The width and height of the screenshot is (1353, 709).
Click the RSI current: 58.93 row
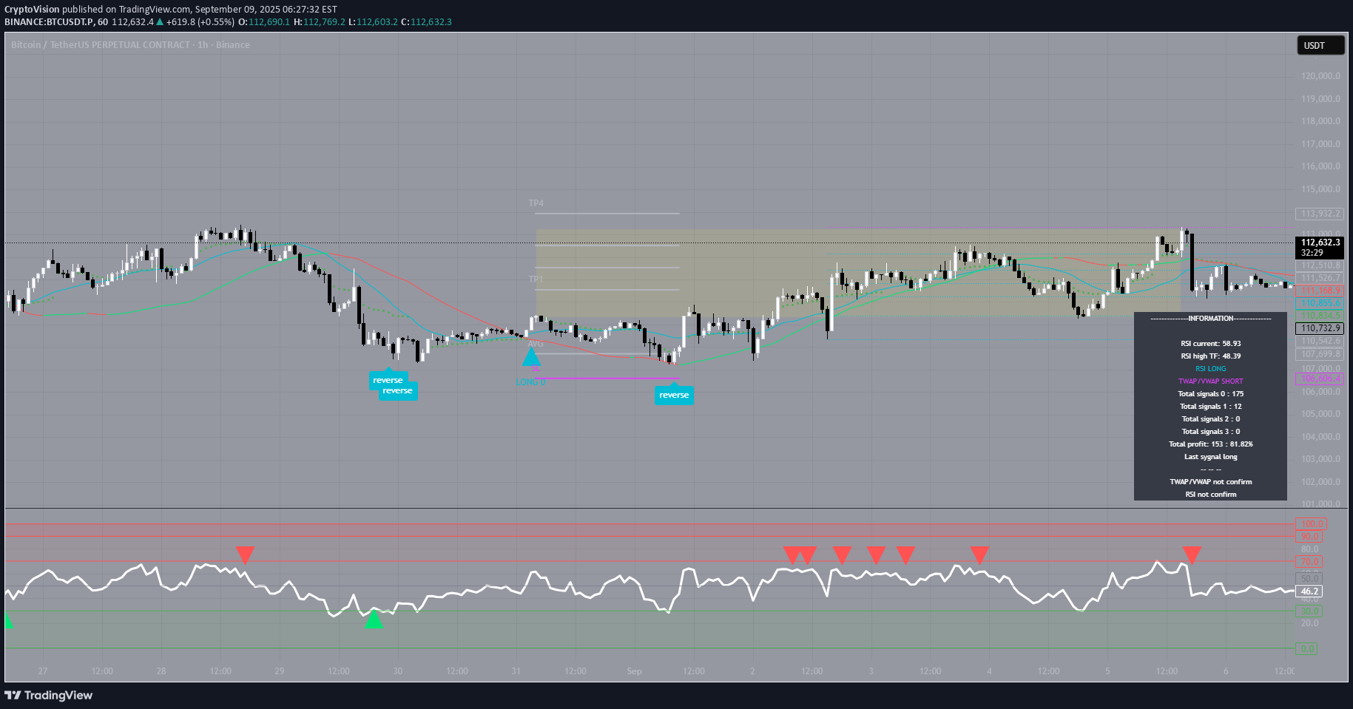point(1211,344)
